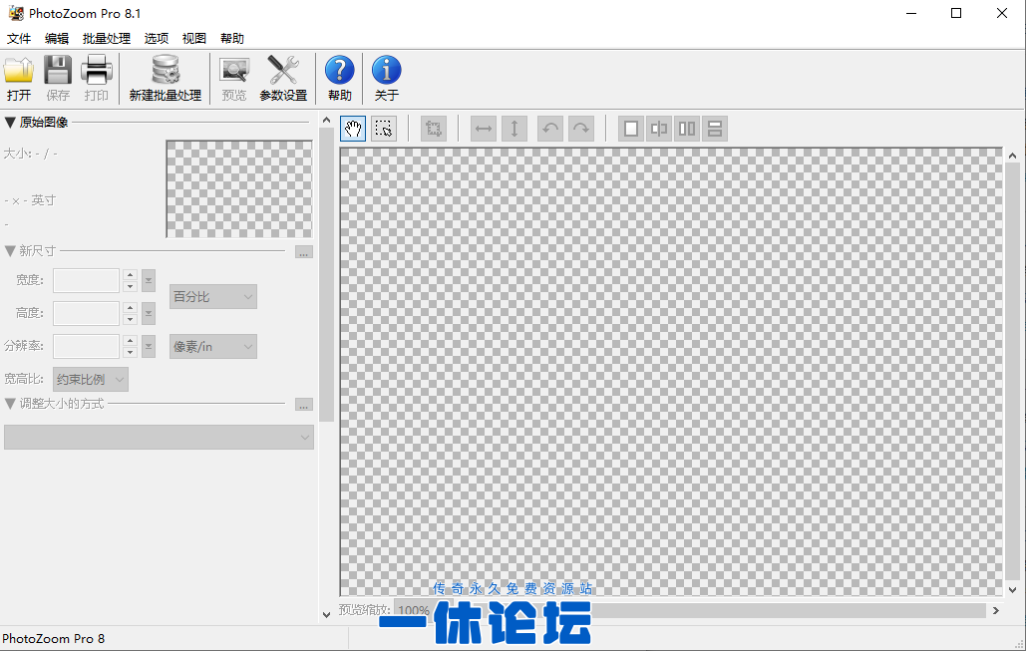The width and height of the screenshot is (1026, 651).
Task: Click the PhotoZoom Pro 8 status bar text
Action: pos(53,639)
